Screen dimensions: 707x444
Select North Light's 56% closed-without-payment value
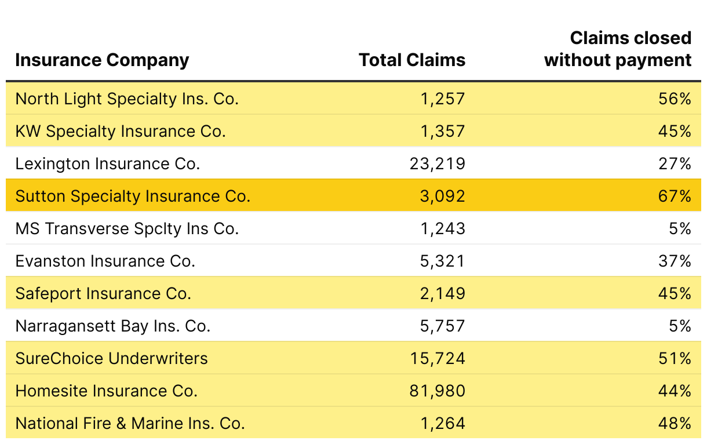675,99
